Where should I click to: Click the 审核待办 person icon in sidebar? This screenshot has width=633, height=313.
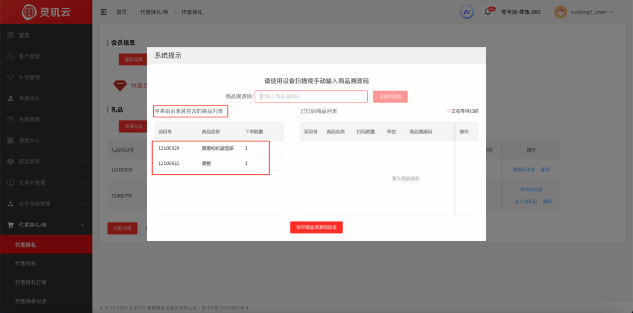11,98
